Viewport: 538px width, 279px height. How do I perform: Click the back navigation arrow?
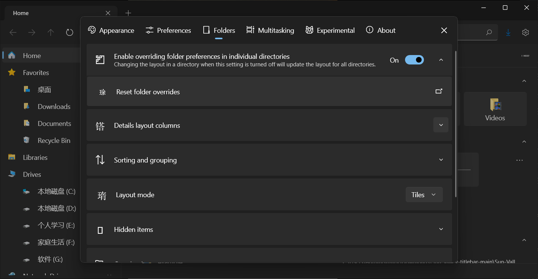13,32
